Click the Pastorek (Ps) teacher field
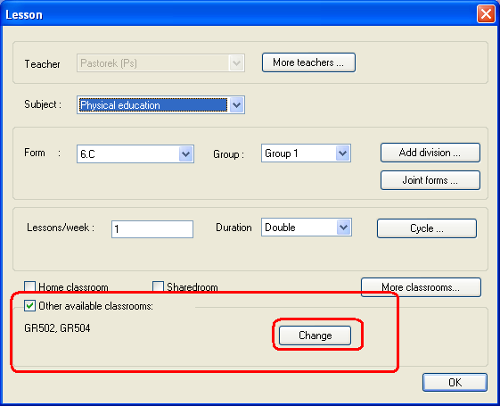This screenshot has width=500, height=406. pyautogui.click(x=153, y=62)
